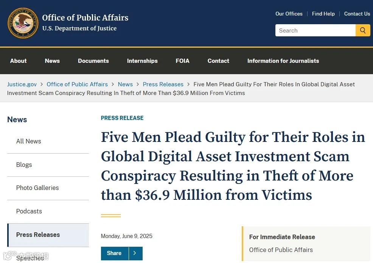Expand the Share button chevron arrow
The image size is (373, 263).
click(x=135, y=253)
